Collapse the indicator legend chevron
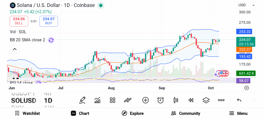This screenshot has width=264, height=119. [15, 49]
